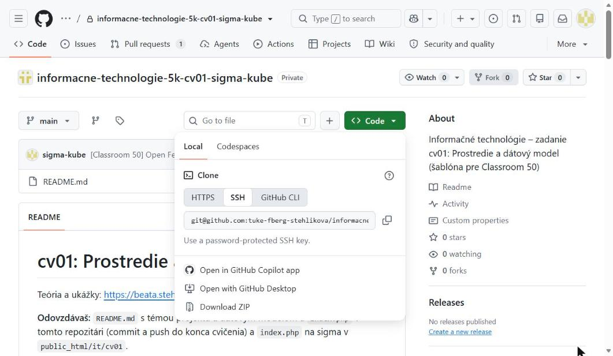Copy the clone URL to clipboard

coord(387,220)
